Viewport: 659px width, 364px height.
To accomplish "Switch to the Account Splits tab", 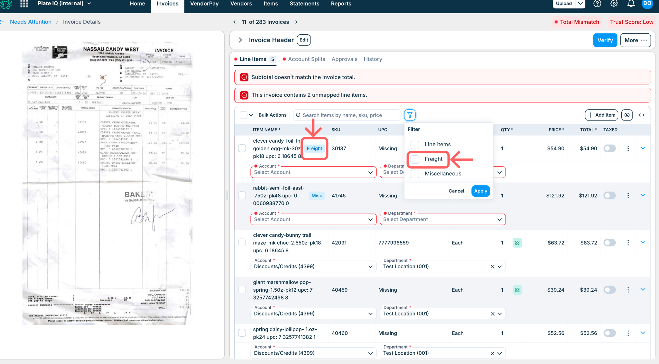I will [306, 59].
